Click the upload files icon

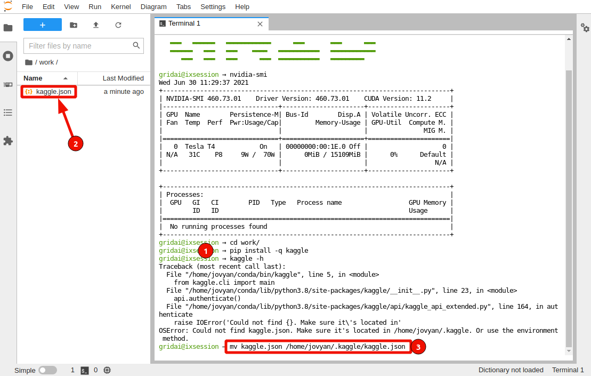pyautogui.click(x=96, y=25)
